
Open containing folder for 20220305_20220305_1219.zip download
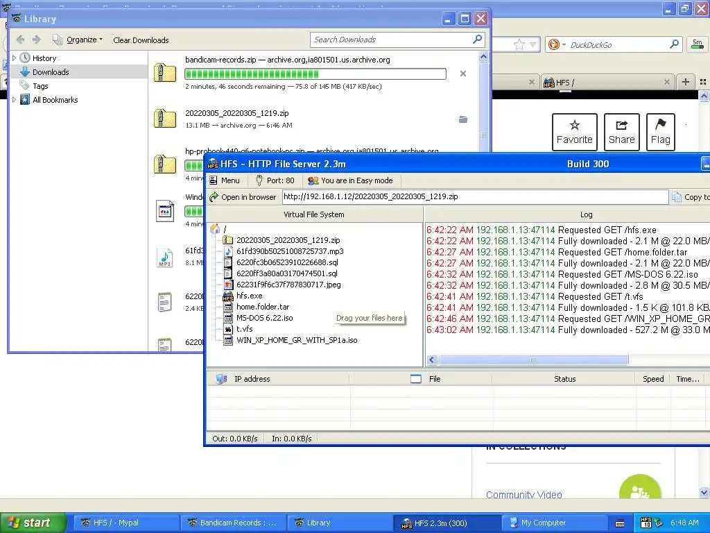pyautogui.click(x=462, y=119)
